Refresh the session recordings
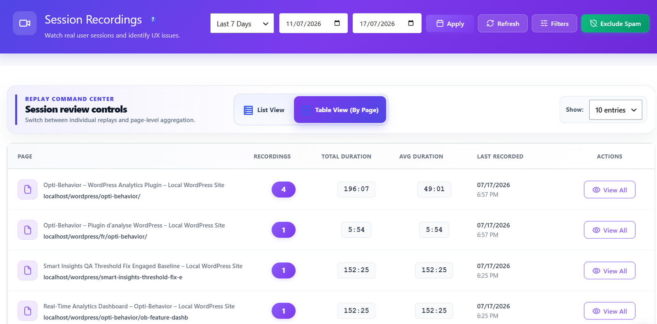Viewport: 657px width, 324px height. 503,23
